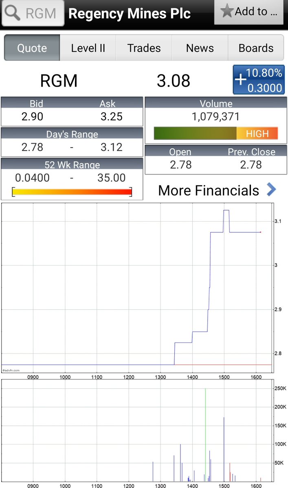Open the More Financials chevron arrow
Viewport: 288px width, 488px height.
[x=271, y=190]
